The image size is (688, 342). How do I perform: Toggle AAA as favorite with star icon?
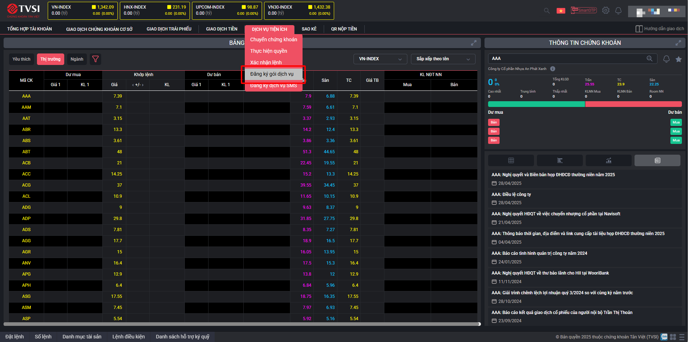coord(678,59)
